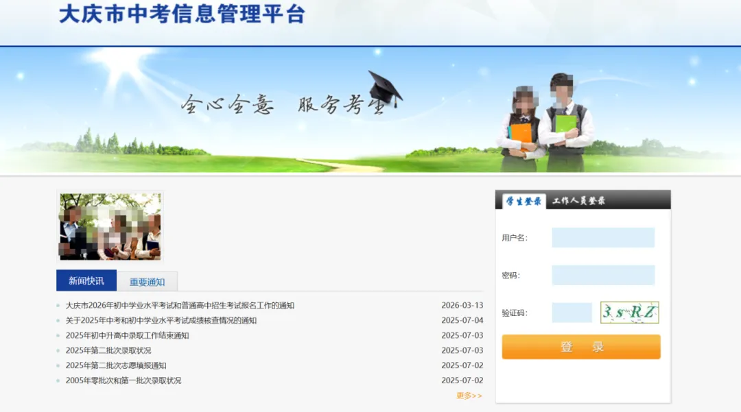741x412 pixels.
Task: Click the 密码: label
Action: (x=511, y=276)
